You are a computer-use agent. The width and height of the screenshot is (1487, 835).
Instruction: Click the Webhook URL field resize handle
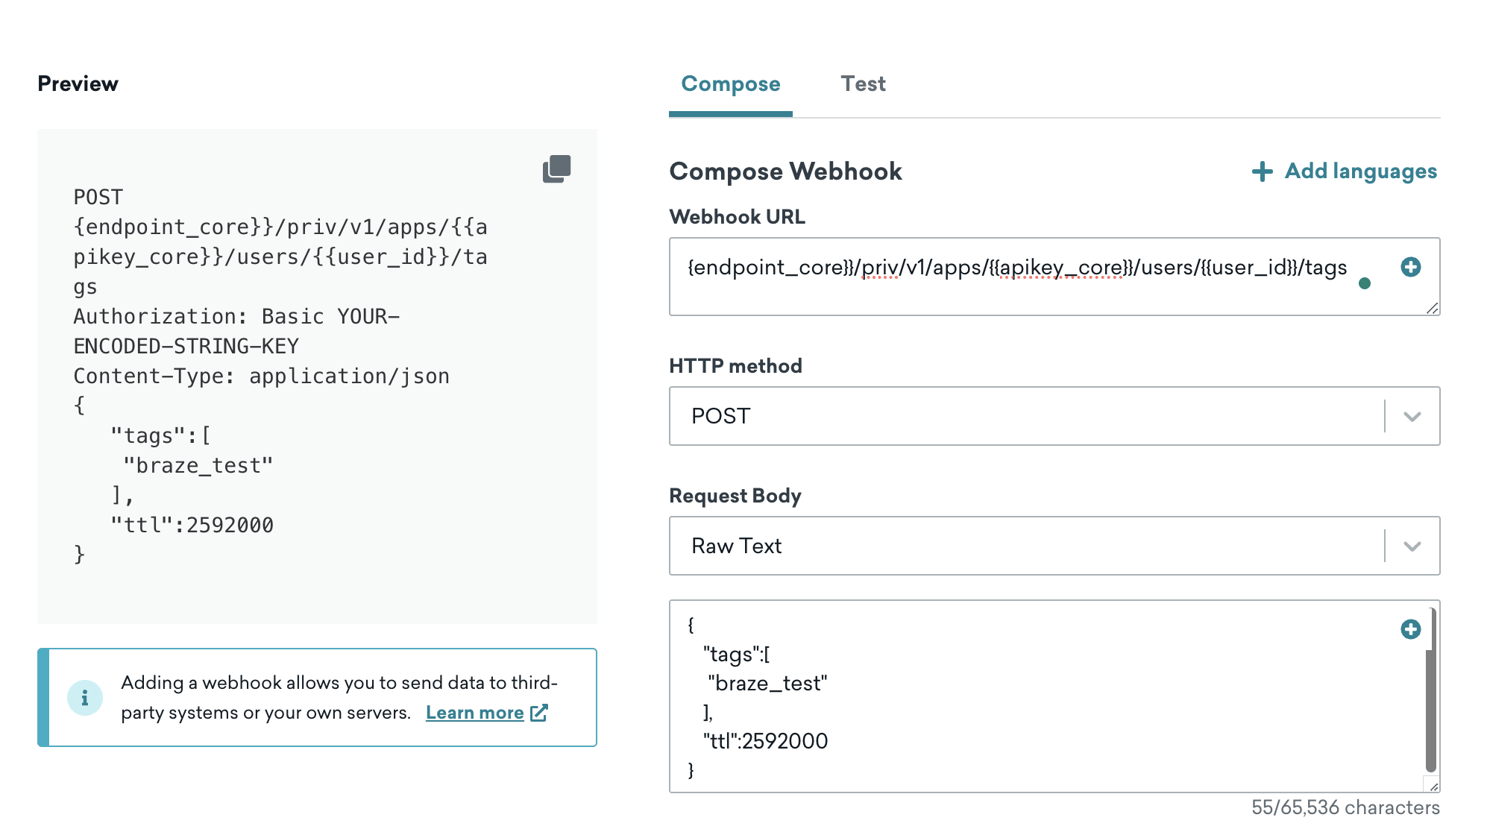(1432, 309)
